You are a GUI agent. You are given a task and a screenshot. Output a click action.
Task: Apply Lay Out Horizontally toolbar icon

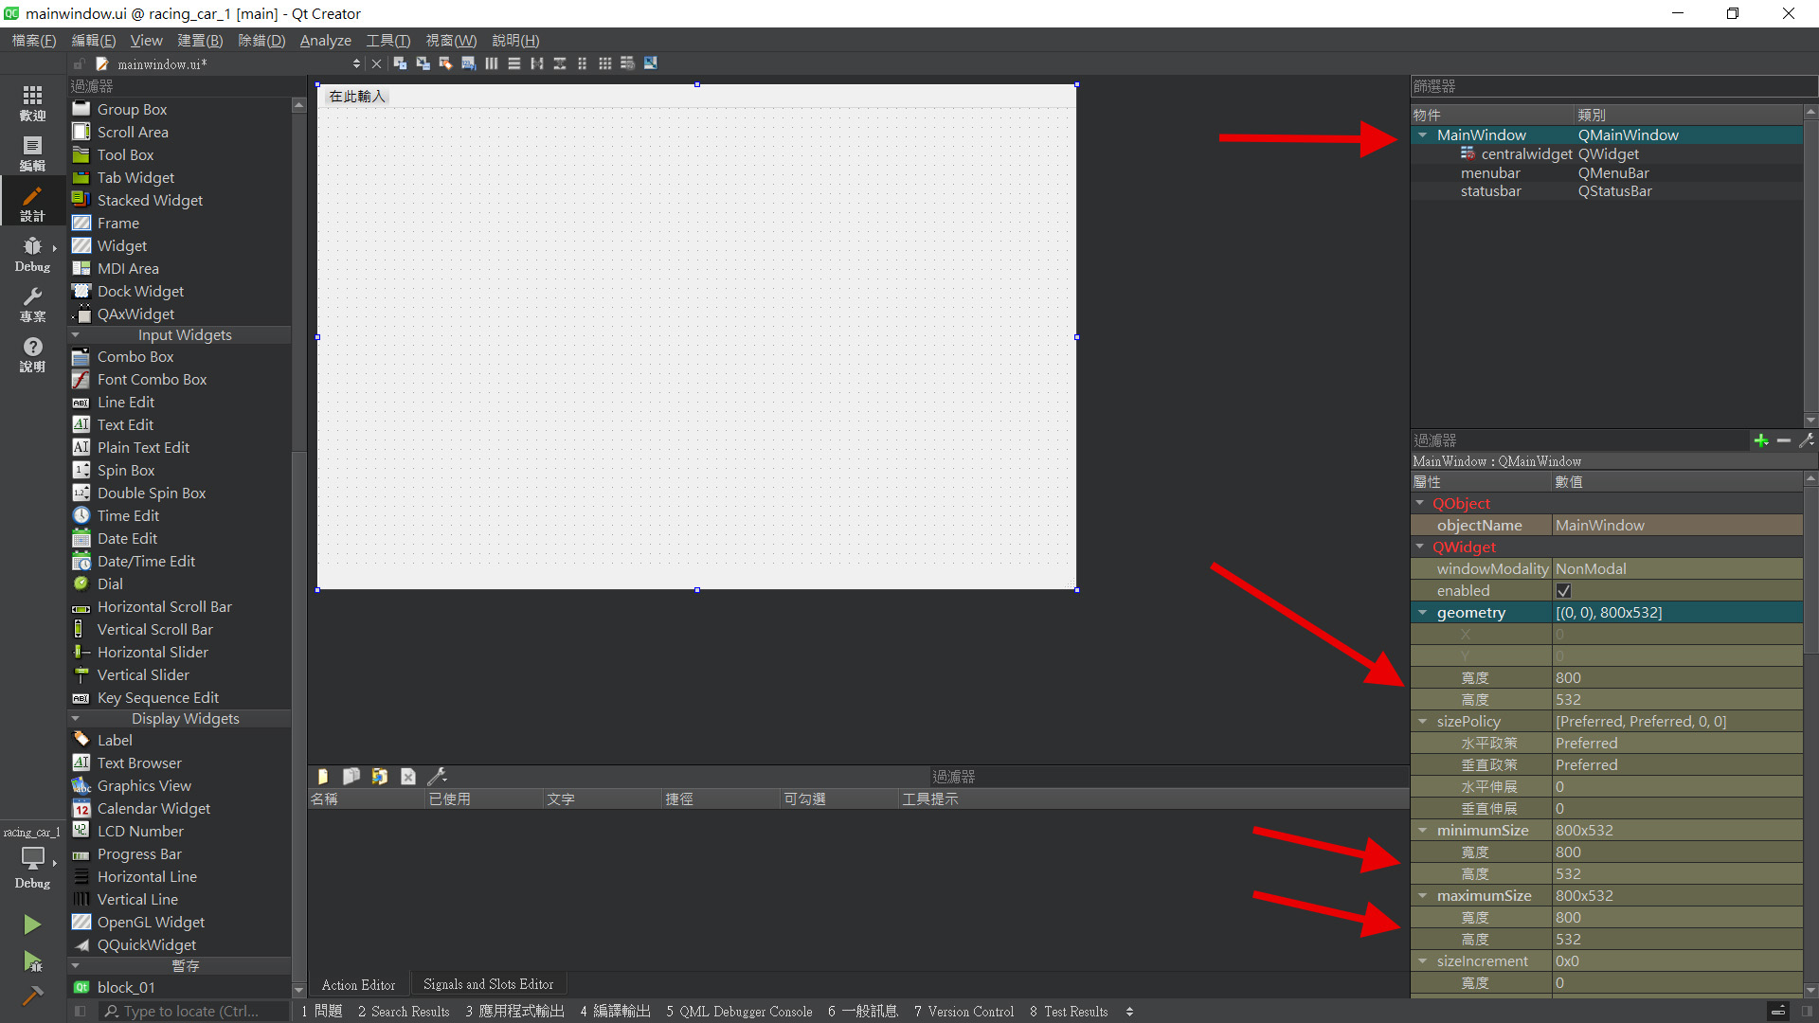491,63
